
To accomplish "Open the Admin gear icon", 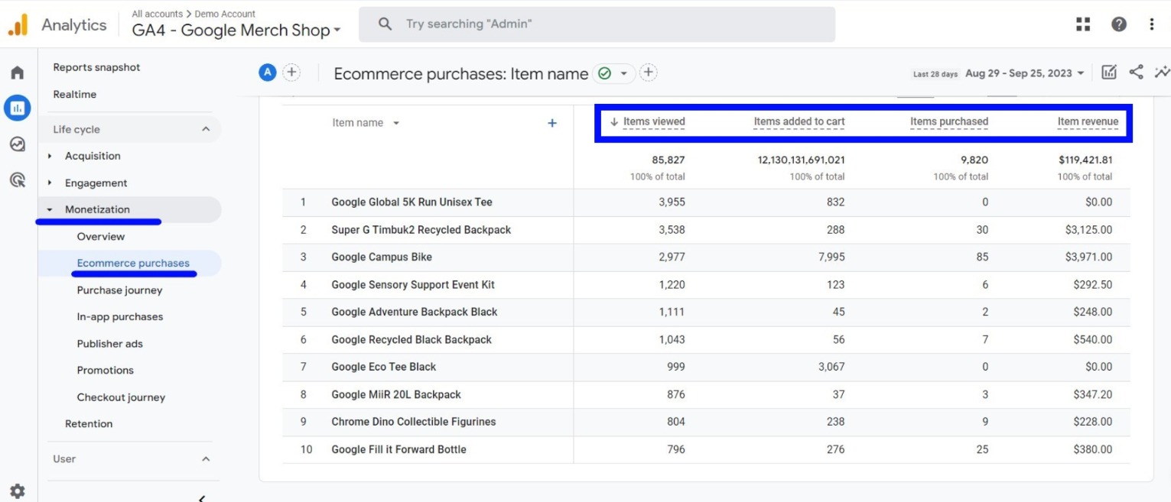I will [x=17, y=491].
